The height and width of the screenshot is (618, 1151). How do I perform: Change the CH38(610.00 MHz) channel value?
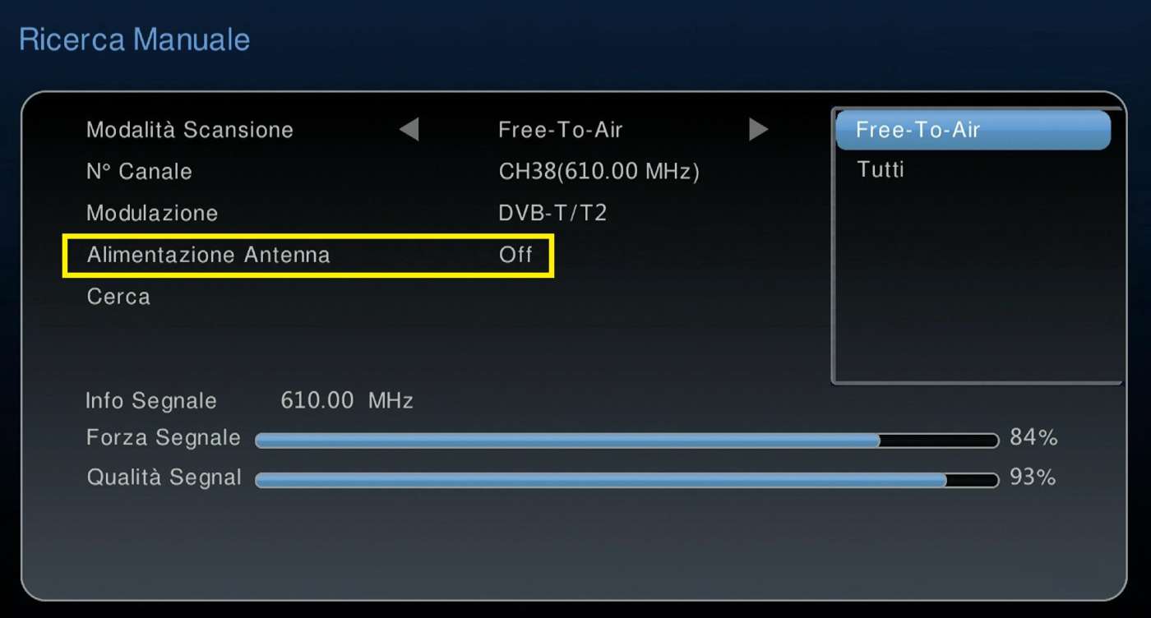pyautogui.click(x=599, y=172)
